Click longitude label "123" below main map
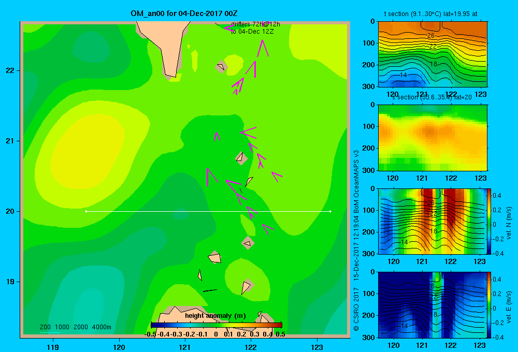The height and width of the screenshot is (352, 518). (317, 347)
